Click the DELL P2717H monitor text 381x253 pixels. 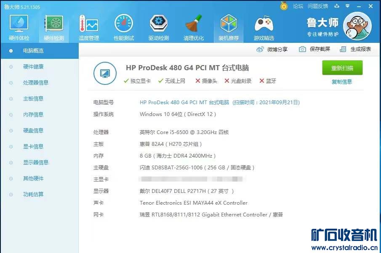pyautogui.click(x=187, y=191)
